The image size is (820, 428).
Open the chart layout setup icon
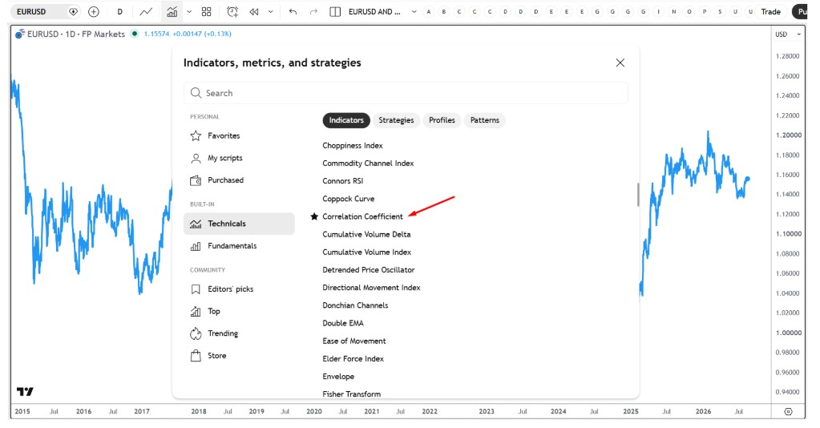(335, 11)
